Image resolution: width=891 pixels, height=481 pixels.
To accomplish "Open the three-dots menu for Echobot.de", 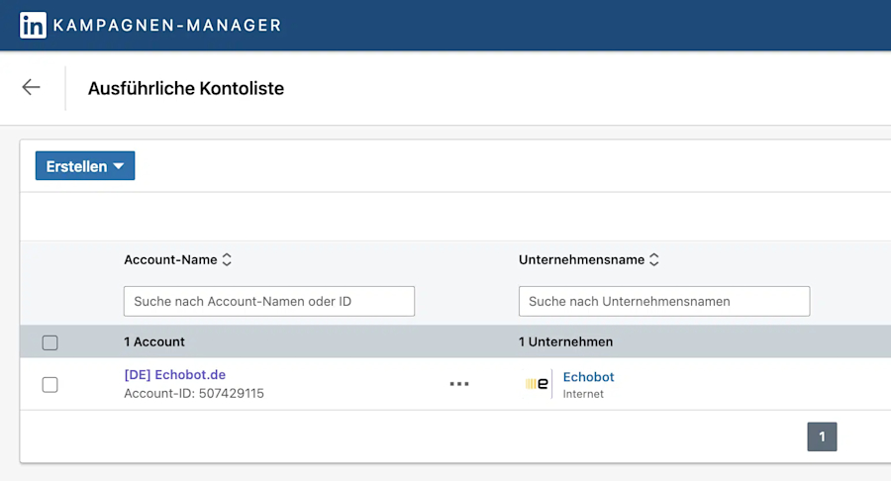I will tap(459, 384).
